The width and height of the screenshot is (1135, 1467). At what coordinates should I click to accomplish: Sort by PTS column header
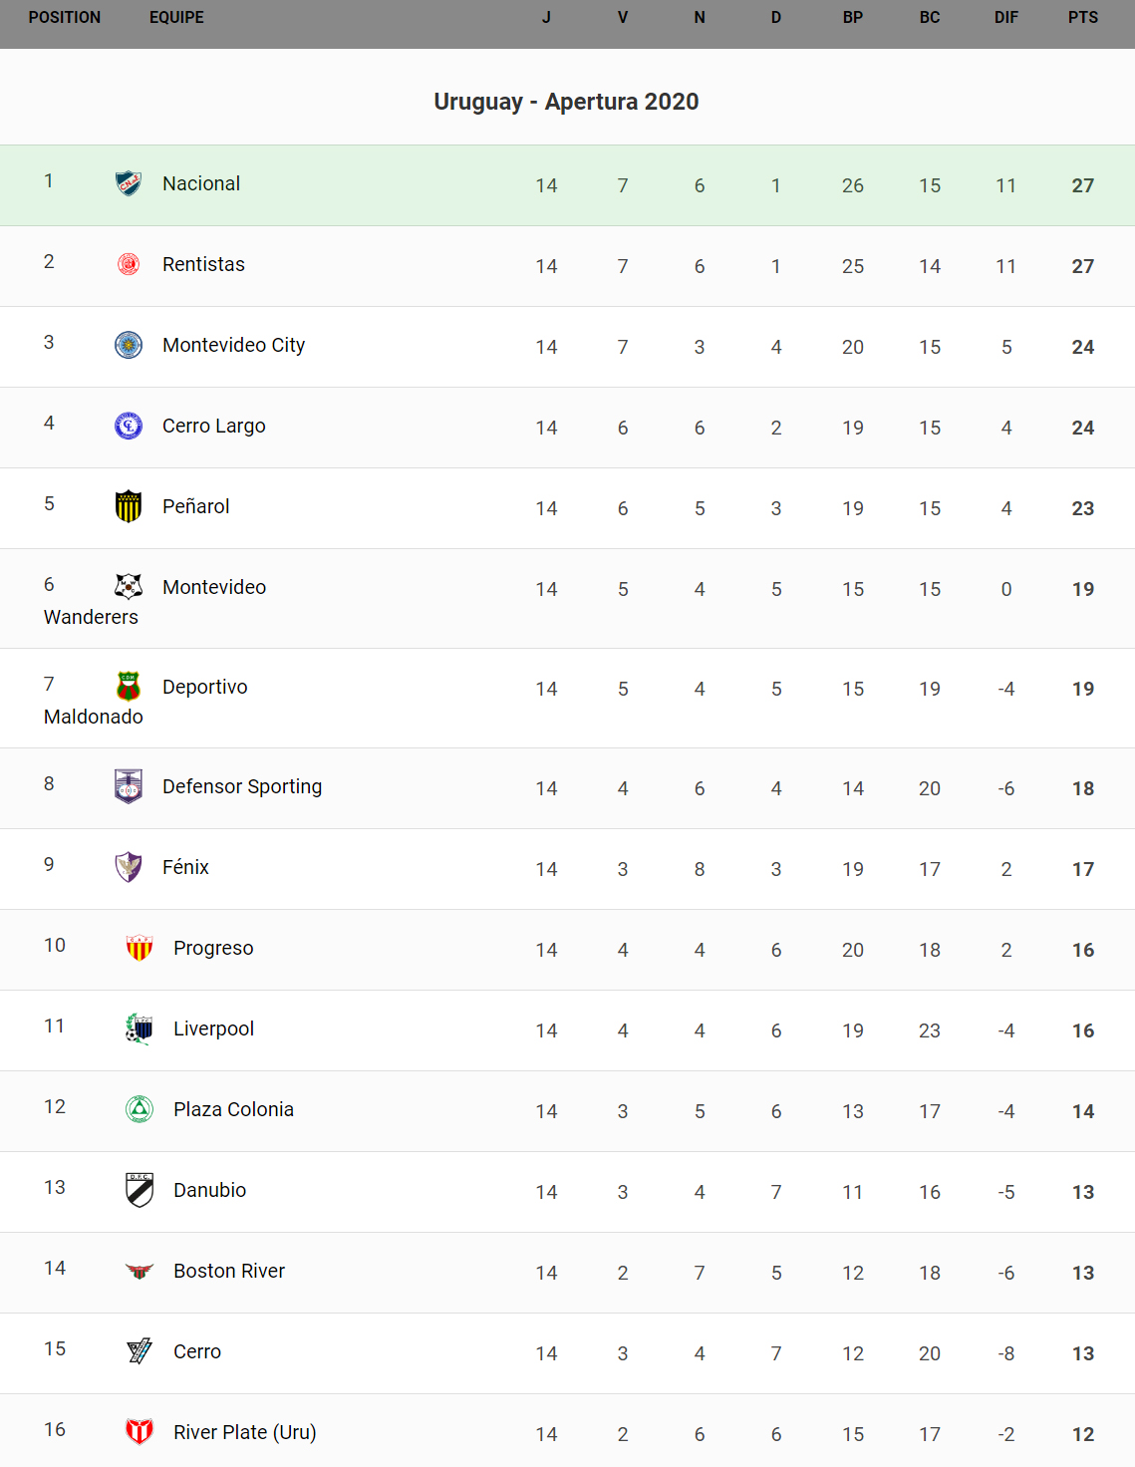point(1082,18)
